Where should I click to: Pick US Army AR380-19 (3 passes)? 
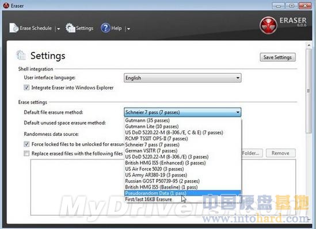point(182,175)
